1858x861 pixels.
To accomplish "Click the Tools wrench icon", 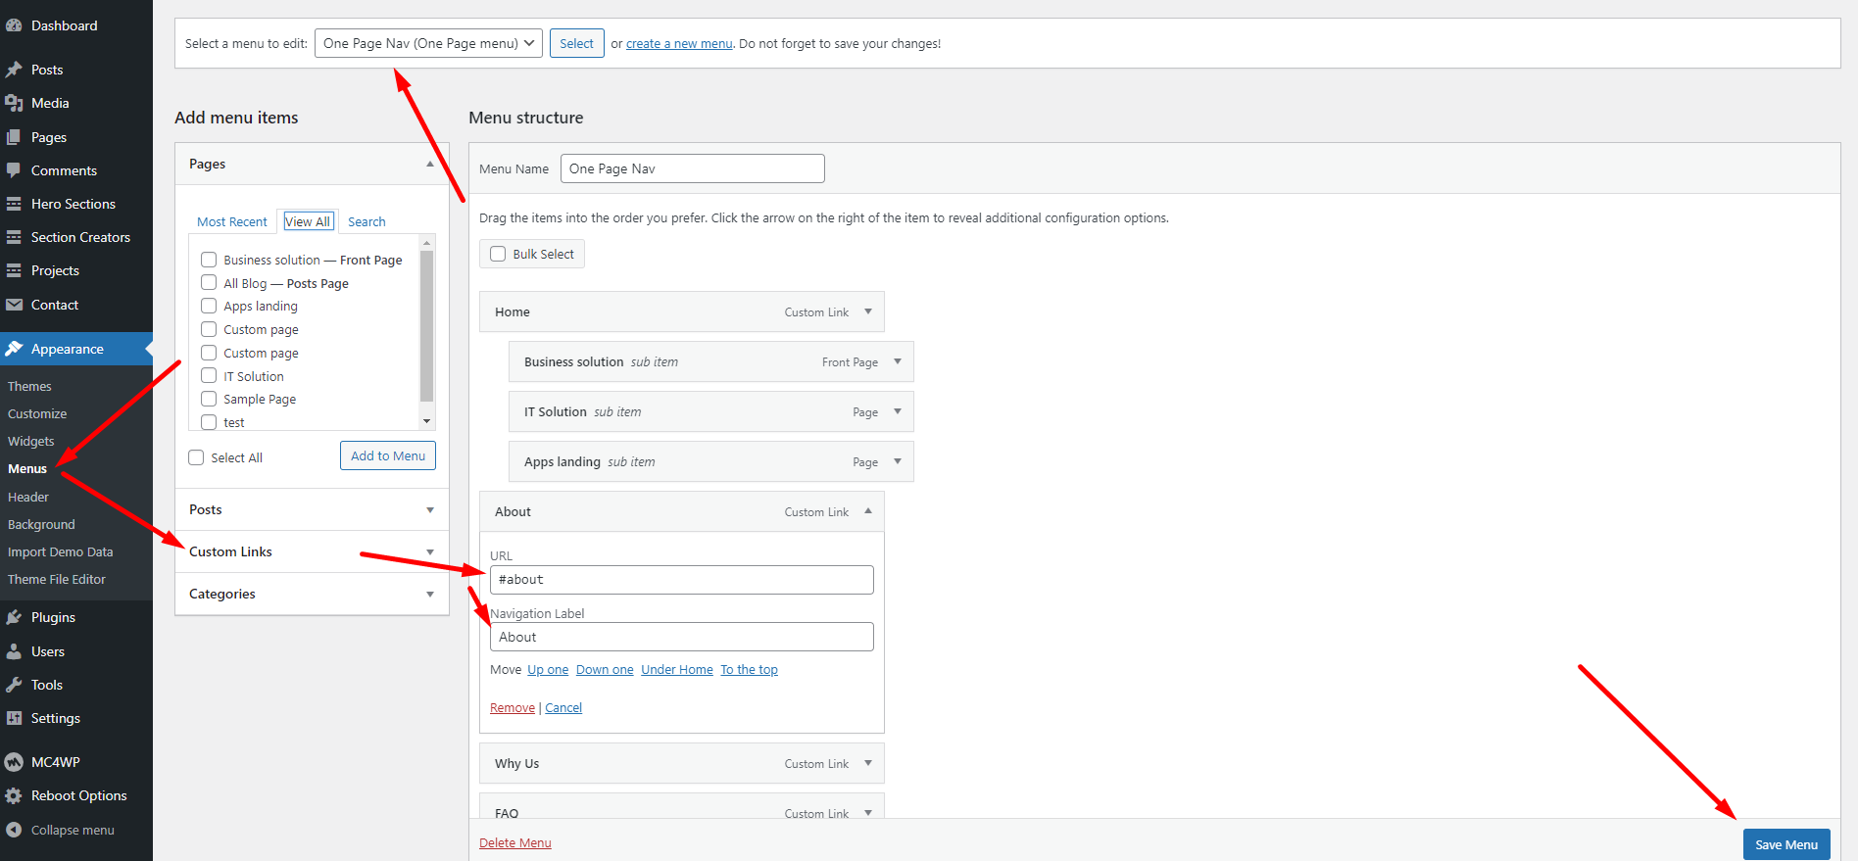I will (14, 685).
